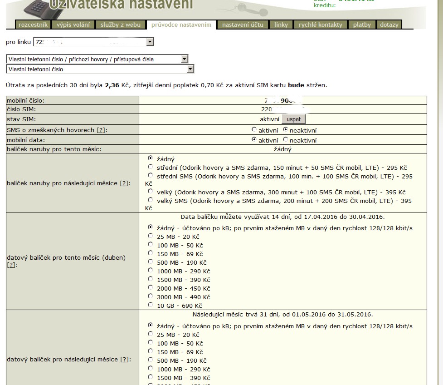Choose 100 MB package for this month

click(150, 244)
